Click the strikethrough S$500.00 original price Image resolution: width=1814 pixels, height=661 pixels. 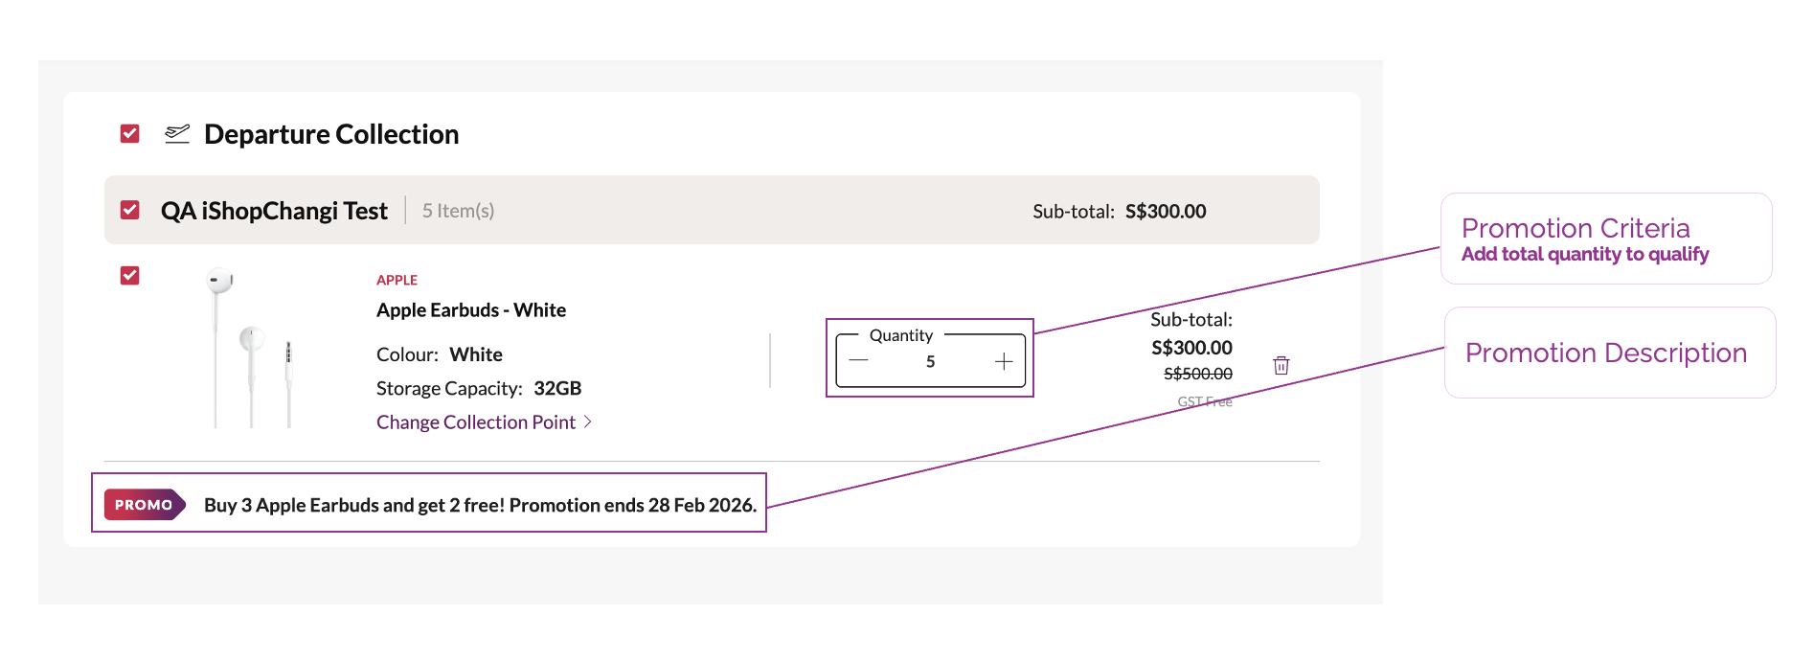tap(1197, 374)
